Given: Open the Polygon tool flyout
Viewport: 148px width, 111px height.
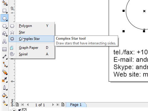Looking at the screenshot, I should click(x=4, y=26).
